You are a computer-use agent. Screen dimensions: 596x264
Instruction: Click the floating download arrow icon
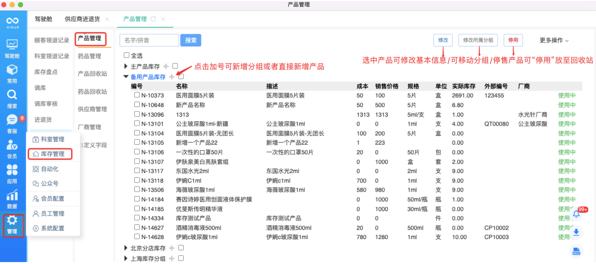(x=576, y=232)
